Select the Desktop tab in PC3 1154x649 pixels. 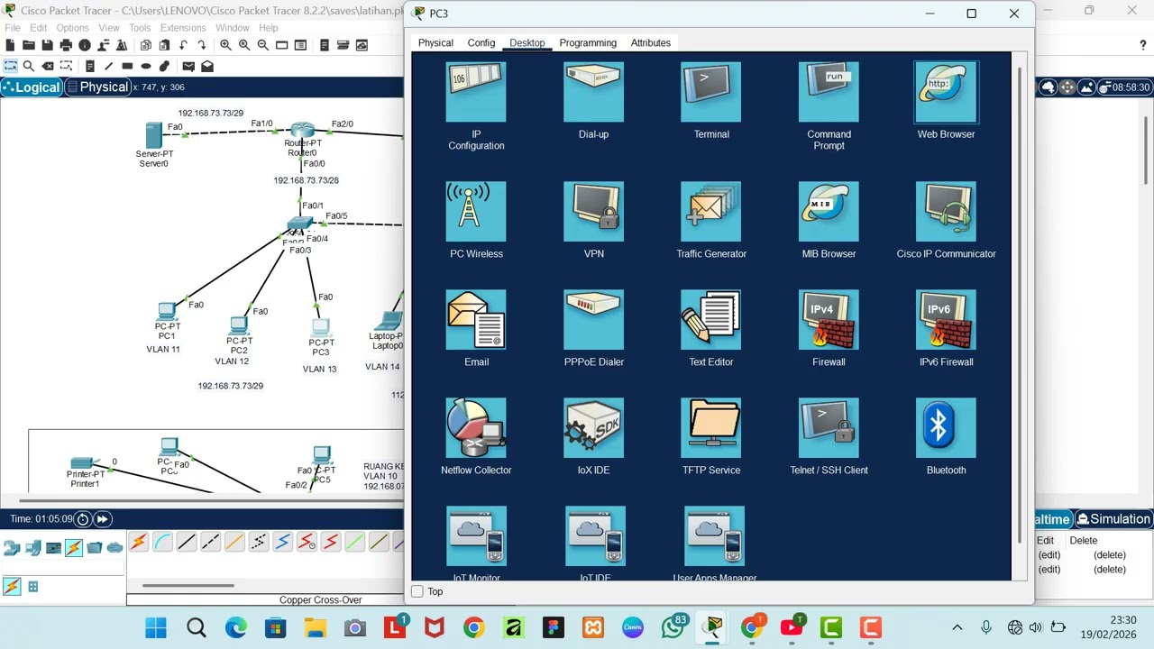(527, 42)
